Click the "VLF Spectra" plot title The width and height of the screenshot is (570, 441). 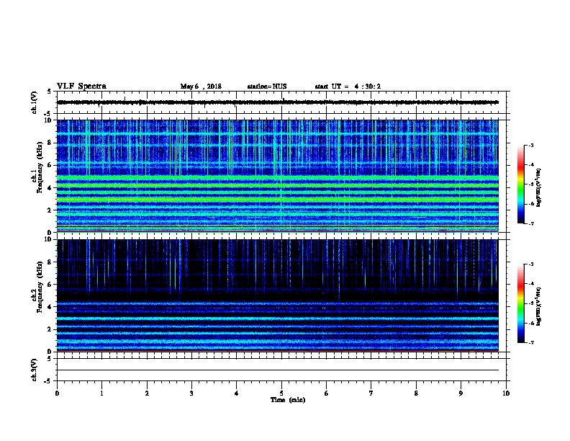click(81, 86)
